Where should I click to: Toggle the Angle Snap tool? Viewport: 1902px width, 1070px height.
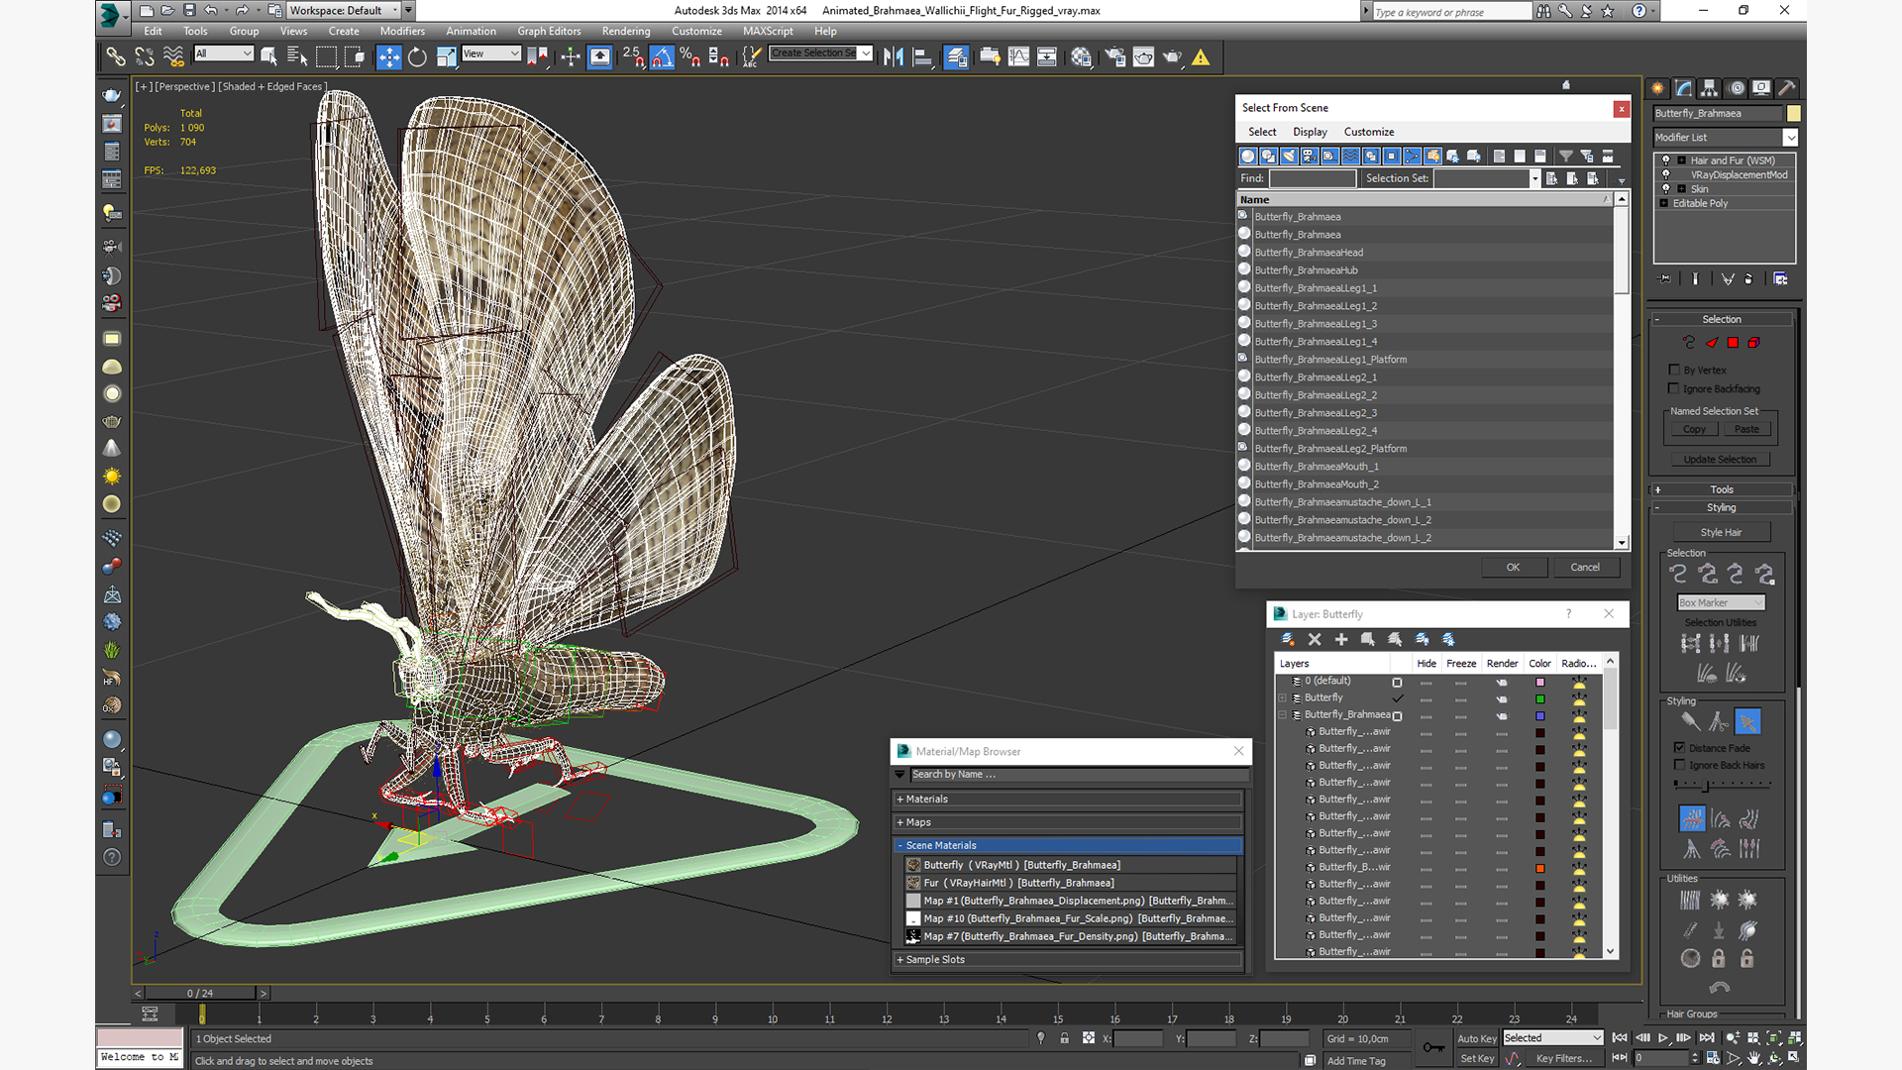662,57
